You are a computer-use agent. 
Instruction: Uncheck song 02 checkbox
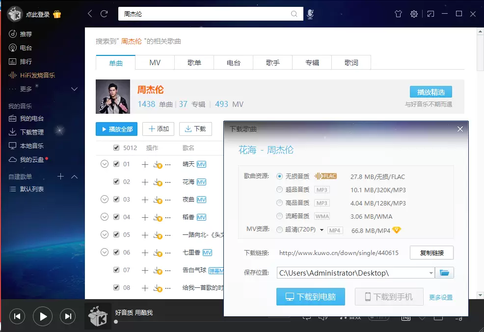[x=116, y=181]
